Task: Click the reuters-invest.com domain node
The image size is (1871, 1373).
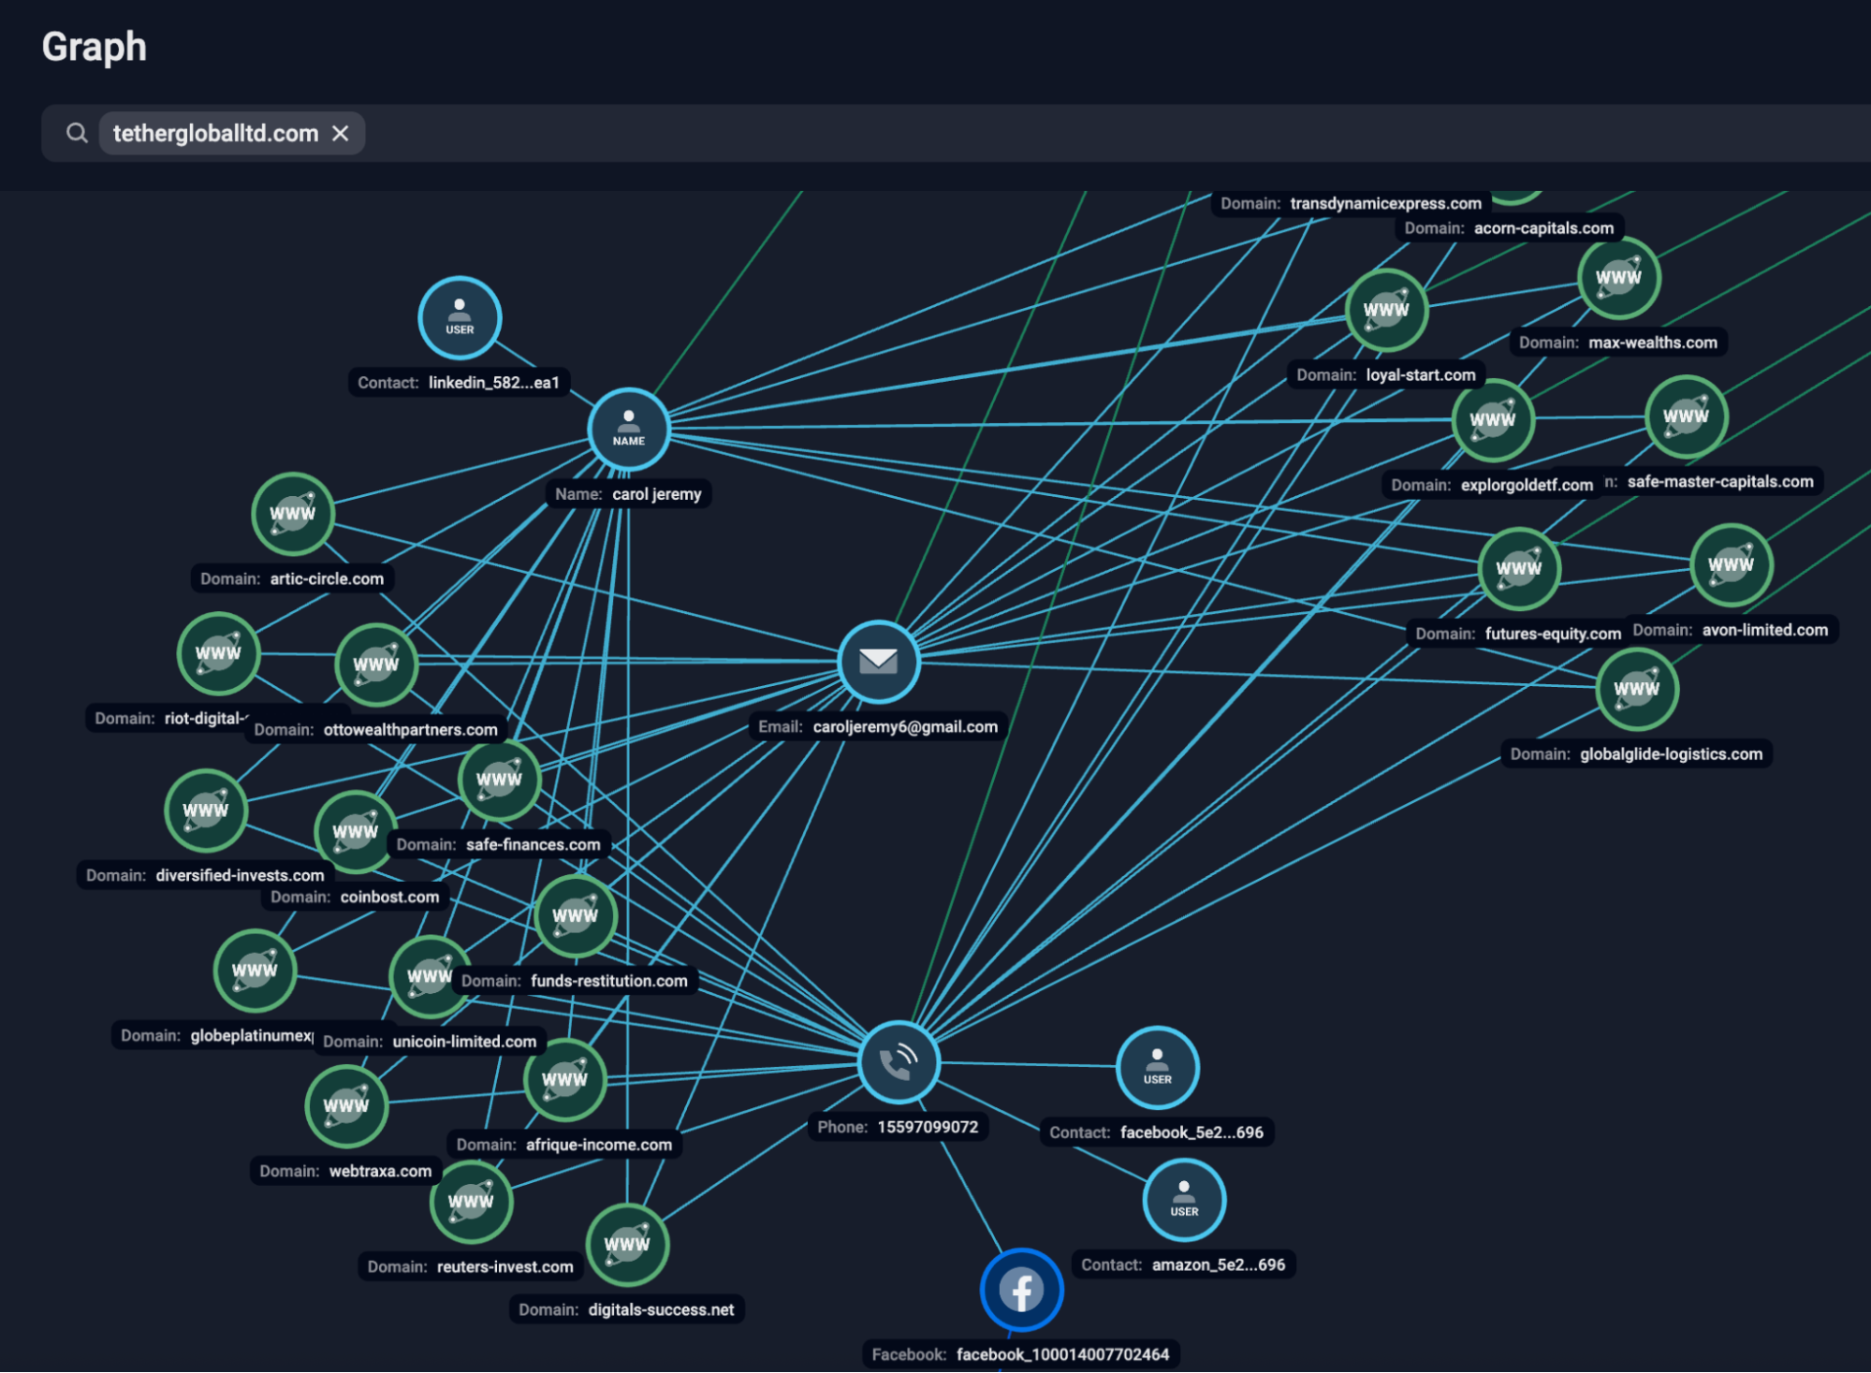Action: click(x=471, y=1202)
